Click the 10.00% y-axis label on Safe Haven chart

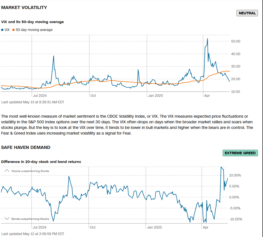235,175
